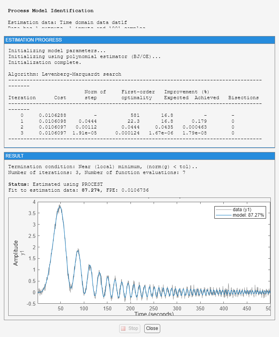Click the 'Amplitude' y-axis label

point(16,253)
